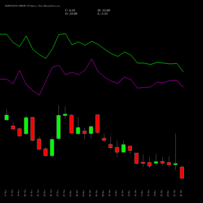The width and height of the screenshot is (203, 203).
Task: Click the tall red candle above 21 Nov
Action: pyautogui.click(x=32, y=129)
